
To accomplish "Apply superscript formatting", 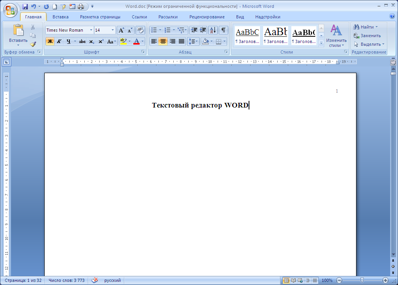I will pos(101,41).
